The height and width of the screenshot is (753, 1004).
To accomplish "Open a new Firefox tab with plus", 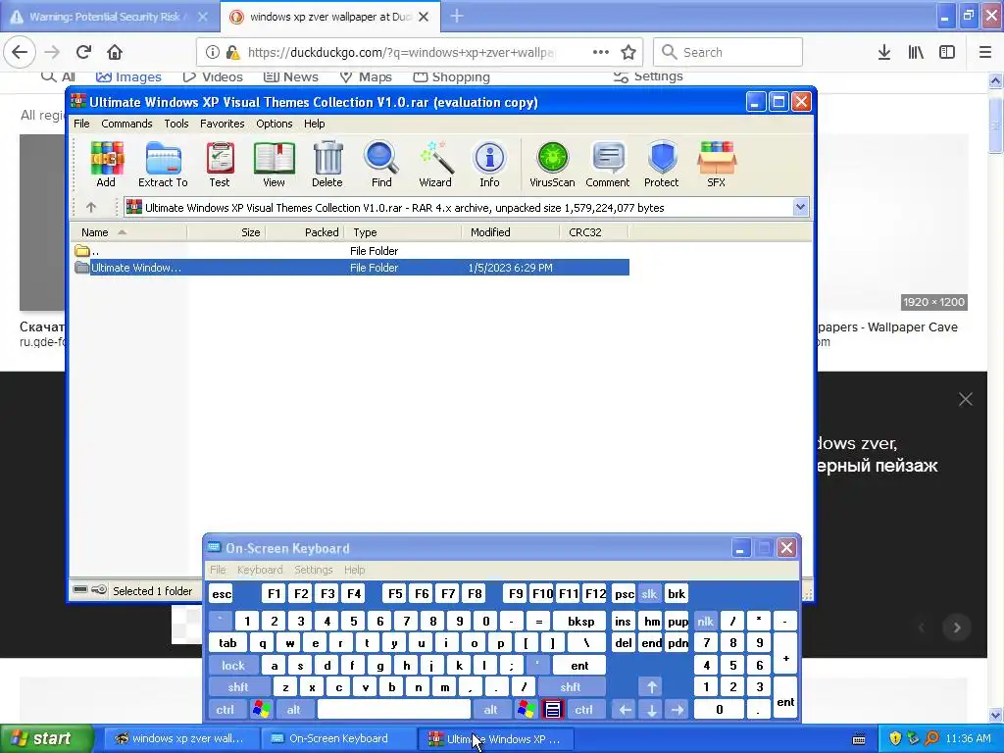I will pos(457,17).
